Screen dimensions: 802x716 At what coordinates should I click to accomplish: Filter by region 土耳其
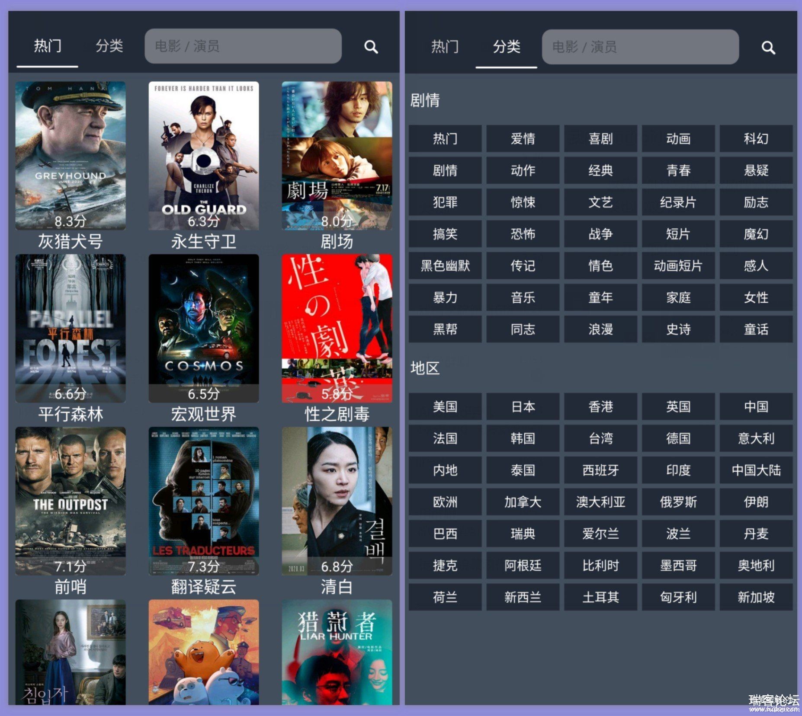600,597
